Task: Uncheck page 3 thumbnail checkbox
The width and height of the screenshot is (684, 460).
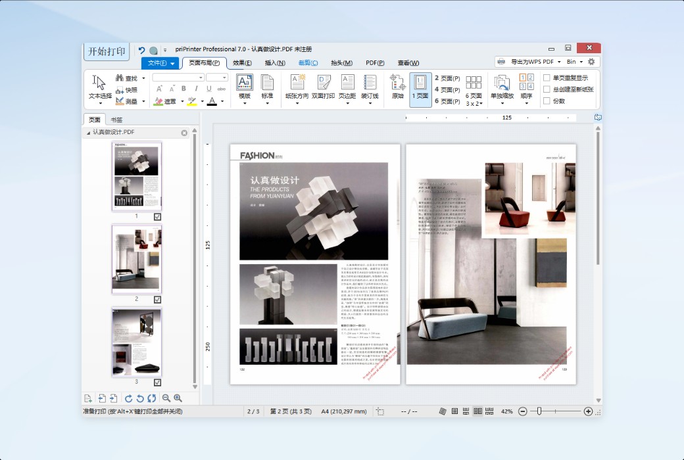Action: pyautogui.click(x=157, y=382)
